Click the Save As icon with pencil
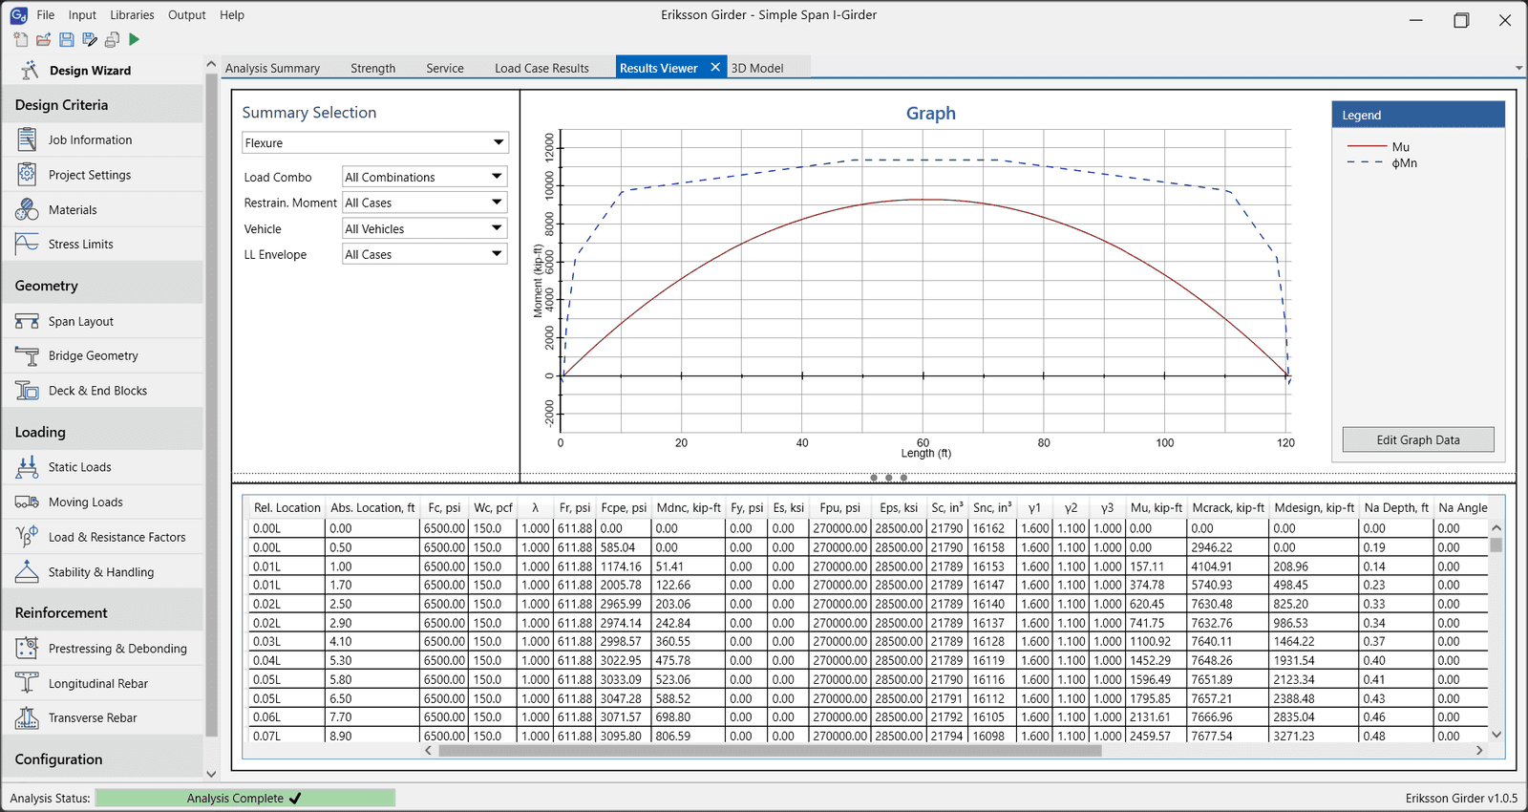The image size is (1528, 812). pyautogui.click(x=90, y=39)
